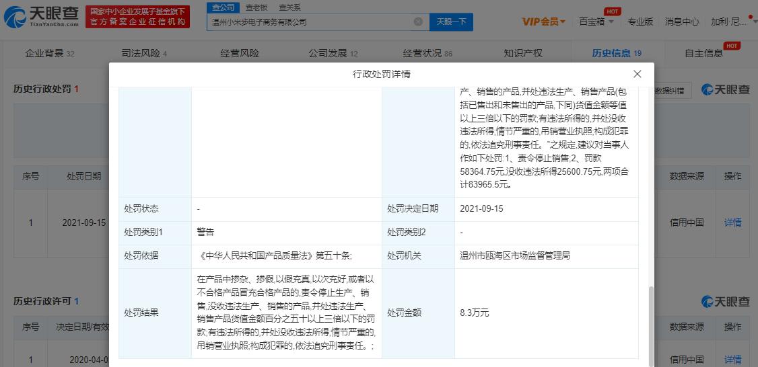Clear the search box text
Viewport: 758px width, 367px height.
(418, 22)
